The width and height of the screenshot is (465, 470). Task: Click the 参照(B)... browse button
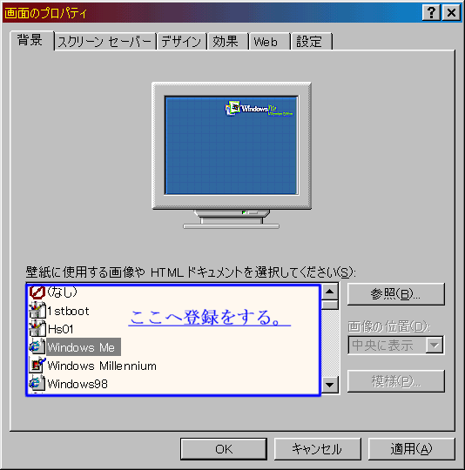(x=395, y=294)
